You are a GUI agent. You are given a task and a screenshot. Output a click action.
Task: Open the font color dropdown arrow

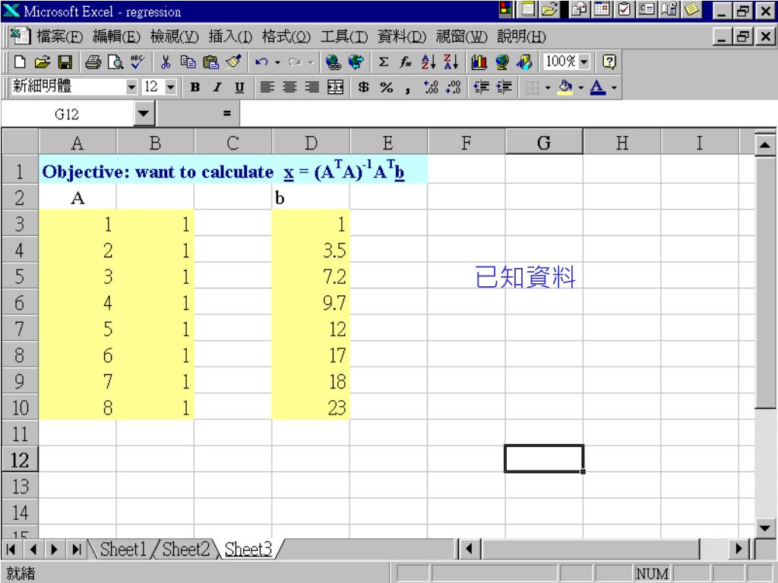tap(614, 88)
